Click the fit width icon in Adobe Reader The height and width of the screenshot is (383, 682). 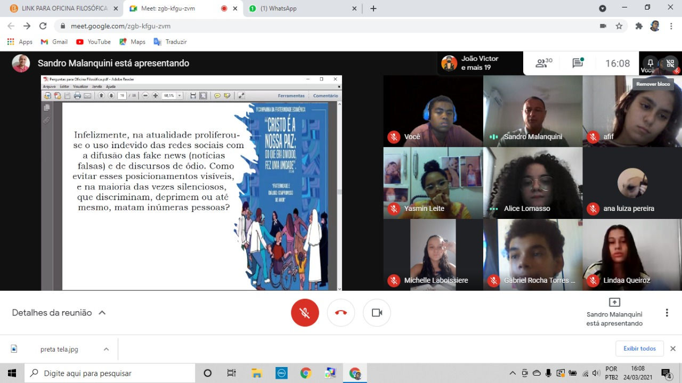[x=193, y=95]
